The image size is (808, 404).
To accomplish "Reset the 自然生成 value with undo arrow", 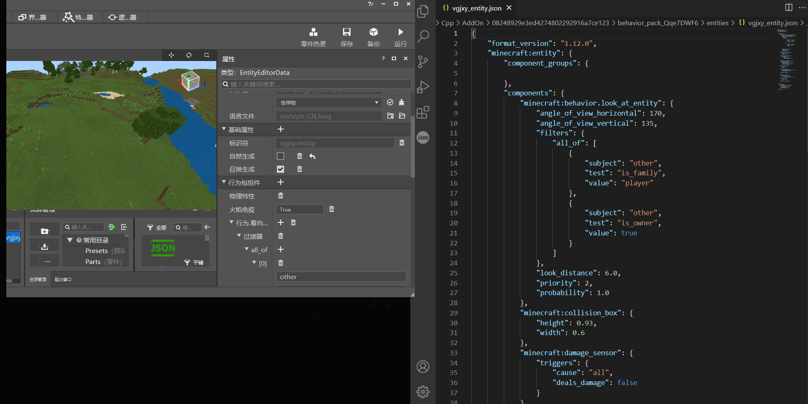I will [312, 156].
